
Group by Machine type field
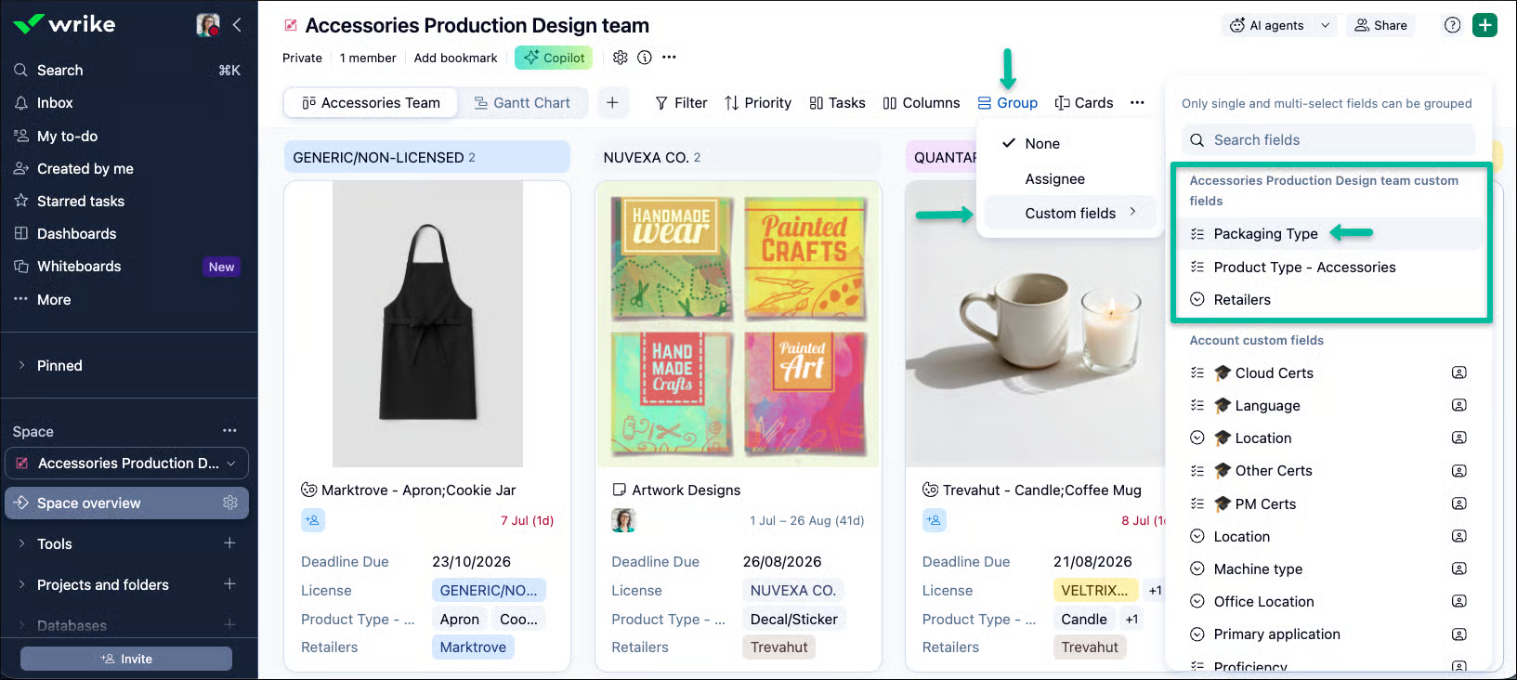(x=1328, y=569)
